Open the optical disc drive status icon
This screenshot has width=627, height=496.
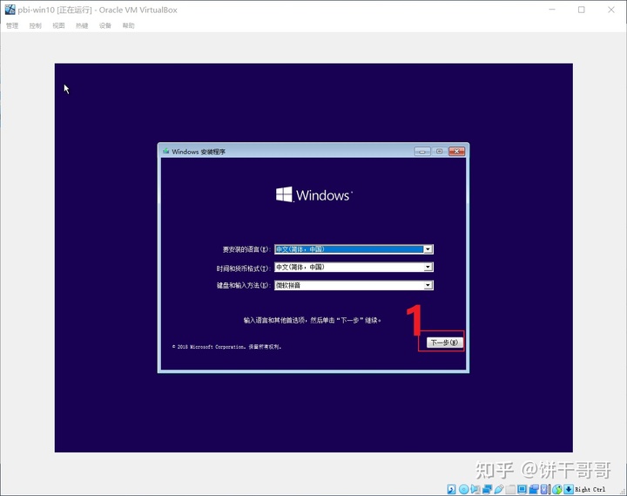pos(464,489)
